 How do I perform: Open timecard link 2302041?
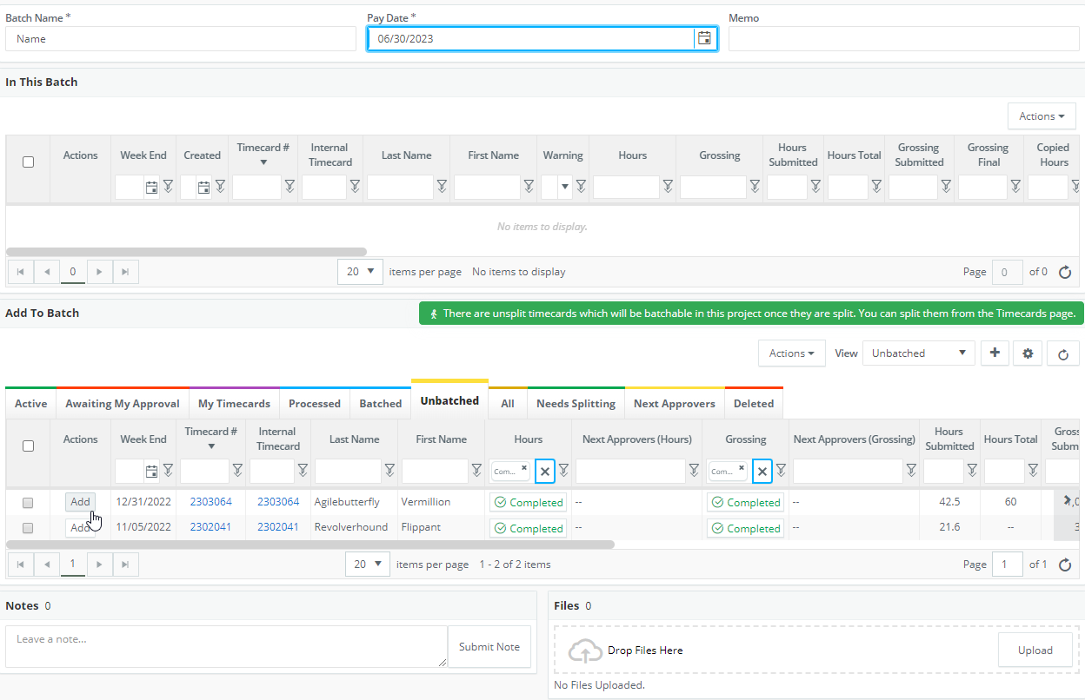click(x=211, y=528)
